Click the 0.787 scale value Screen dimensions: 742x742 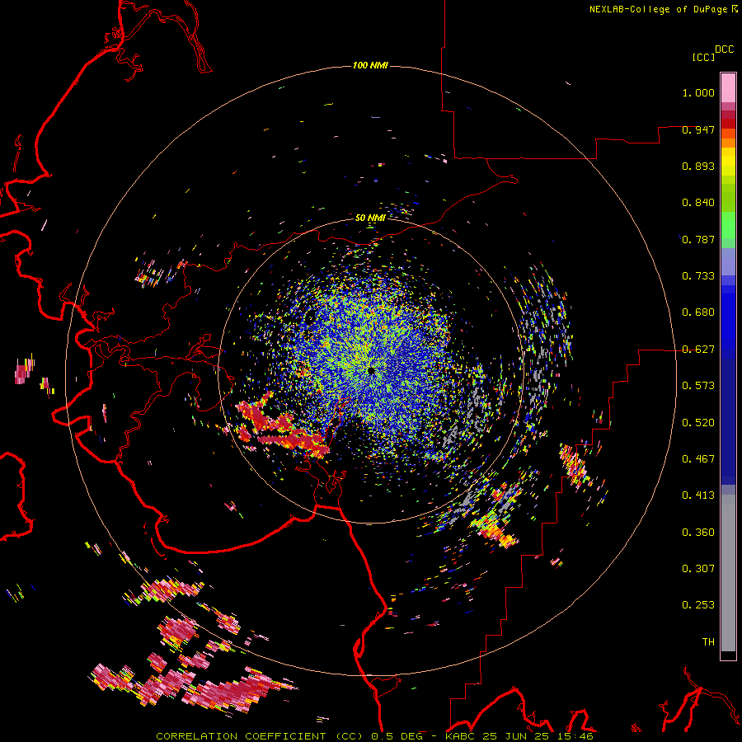coord(698,239)
